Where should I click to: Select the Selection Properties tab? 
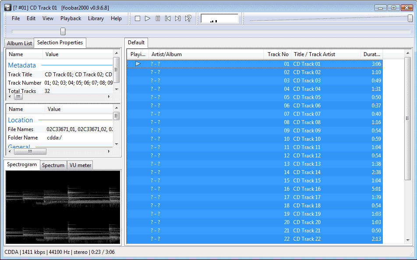[x=60, y=43]
